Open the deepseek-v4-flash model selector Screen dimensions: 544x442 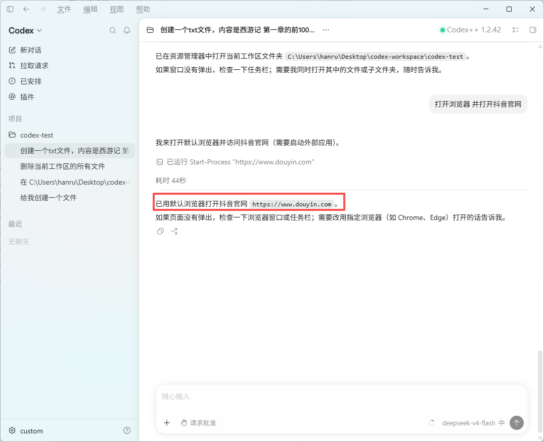coord(468,423)
